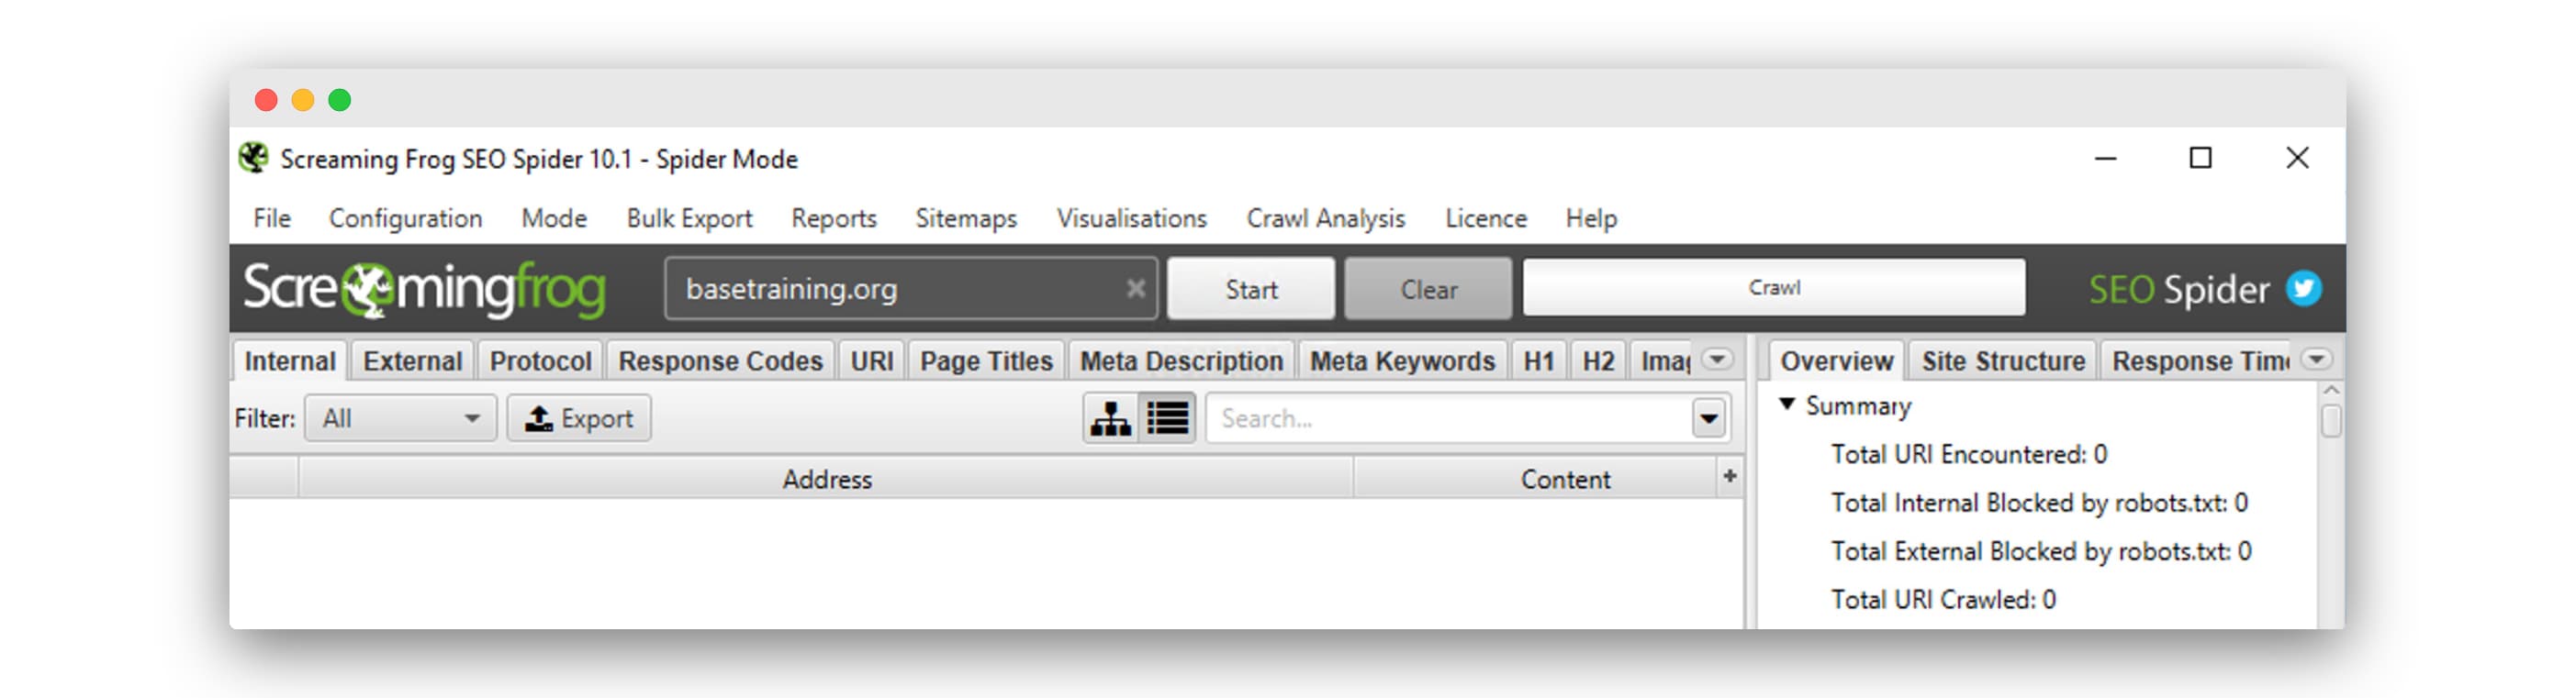Click the URL field containing basetraining.org

911,289
